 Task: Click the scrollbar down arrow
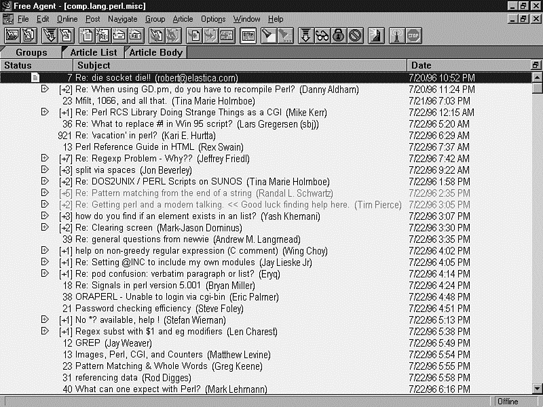tap(537, 388)
